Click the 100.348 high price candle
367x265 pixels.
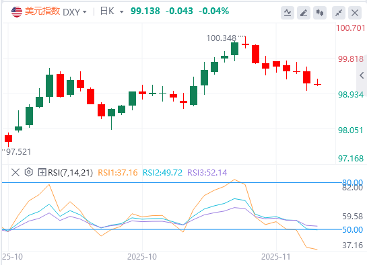click(x=245, y=42)
